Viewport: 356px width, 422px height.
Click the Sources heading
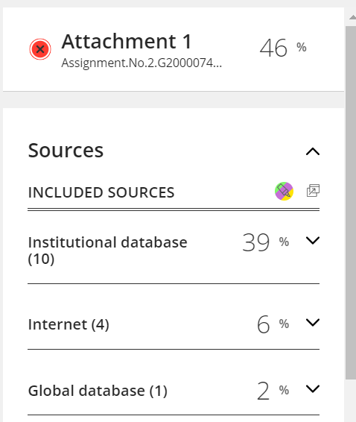pyautogui.click(x=66, y=150)
